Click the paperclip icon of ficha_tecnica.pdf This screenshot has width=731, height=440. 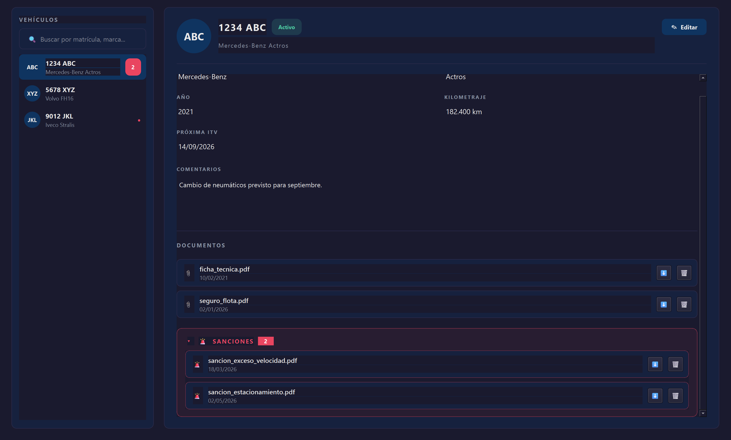pos(188,273)
